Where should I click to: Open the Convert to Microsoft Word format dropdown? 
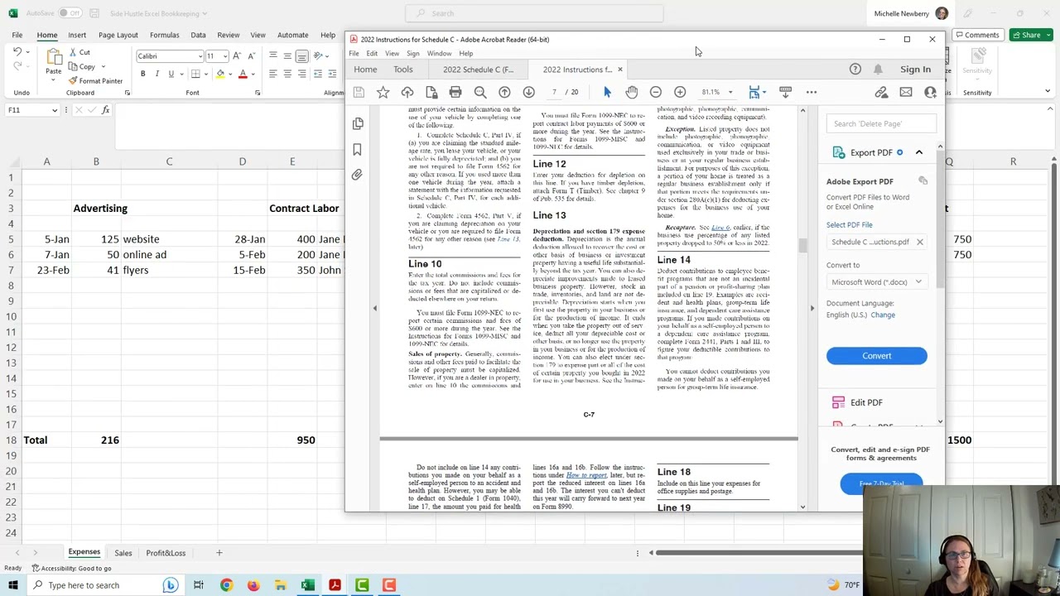(876, 282)
